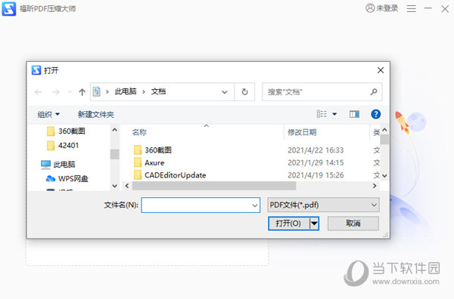The image size is (454, 299).
Task: Select 360截图 folder in navigation tree
Action: tap(66, 131)
